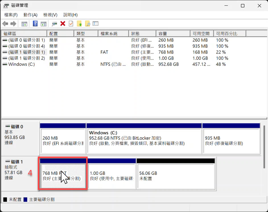Open the 檢視(V) menu

click(50, 15)
